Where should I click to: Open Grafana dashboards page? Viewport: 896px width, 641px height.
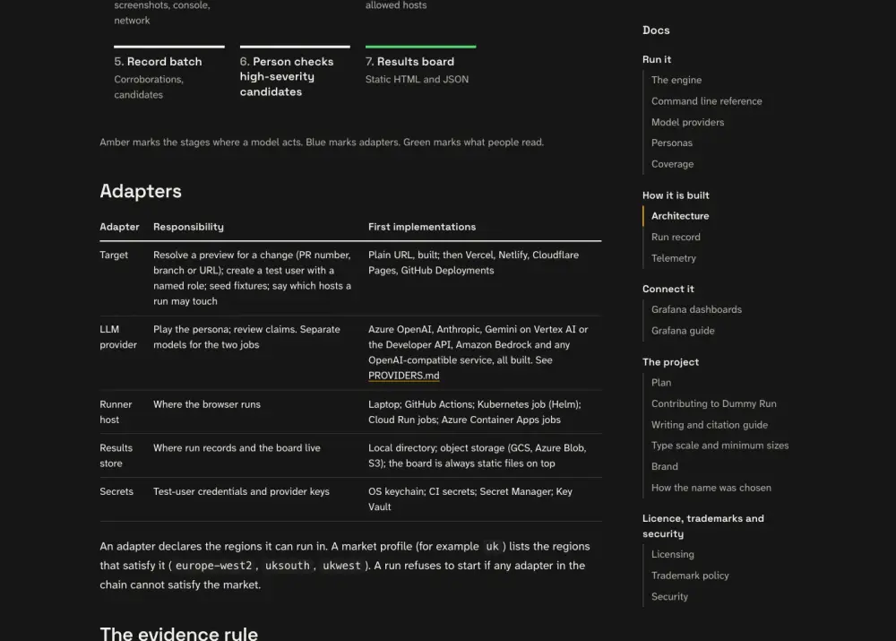[x=696, y=310]
